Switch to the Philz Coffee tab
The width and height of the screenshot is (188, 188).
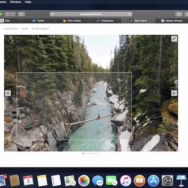72,21
